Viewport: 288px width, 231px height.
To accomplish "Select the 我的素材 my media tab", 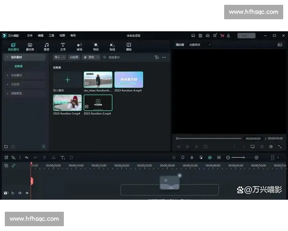I will pos(13,47).
